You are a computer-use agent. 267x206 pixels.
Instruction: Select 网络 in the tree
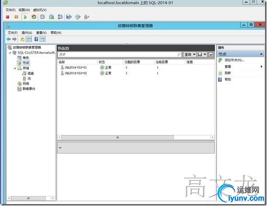pyautogui.click(x=26, y=84)
